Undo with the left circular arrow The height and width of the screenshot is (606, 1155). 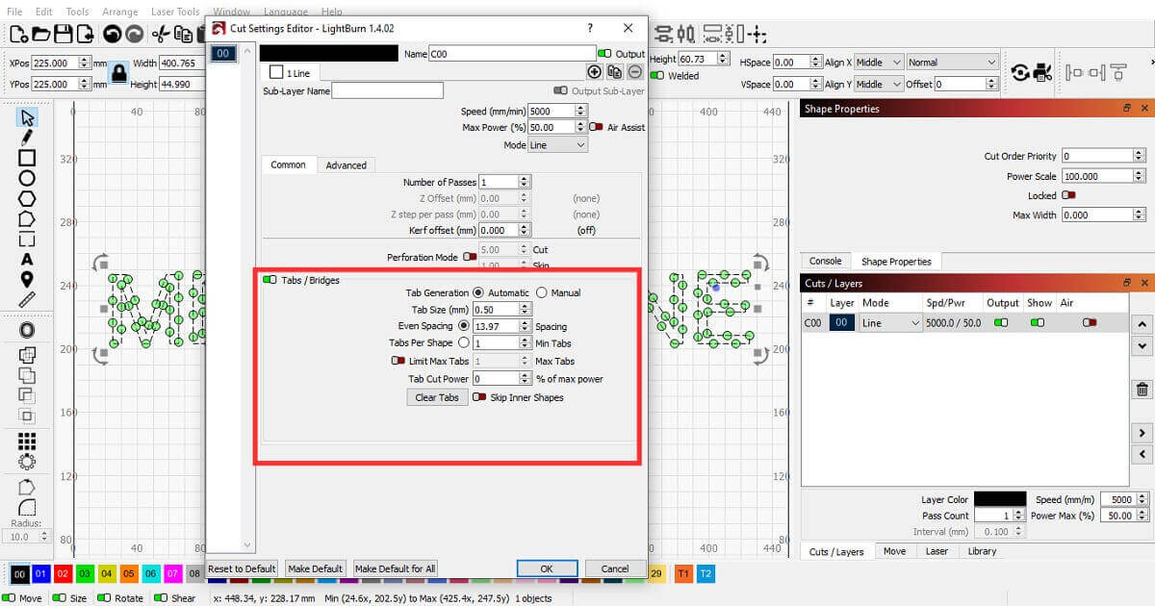(112, 35)
